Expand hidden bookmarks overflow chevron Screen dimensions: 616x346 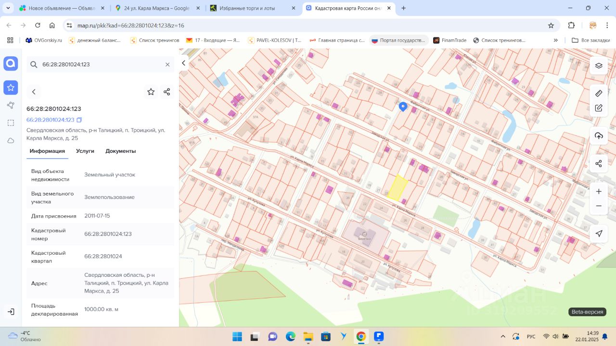pos(556,40)
